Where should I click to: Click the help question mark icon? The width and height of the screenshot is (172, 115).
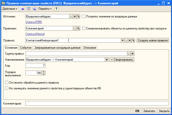tap(56, 9)
